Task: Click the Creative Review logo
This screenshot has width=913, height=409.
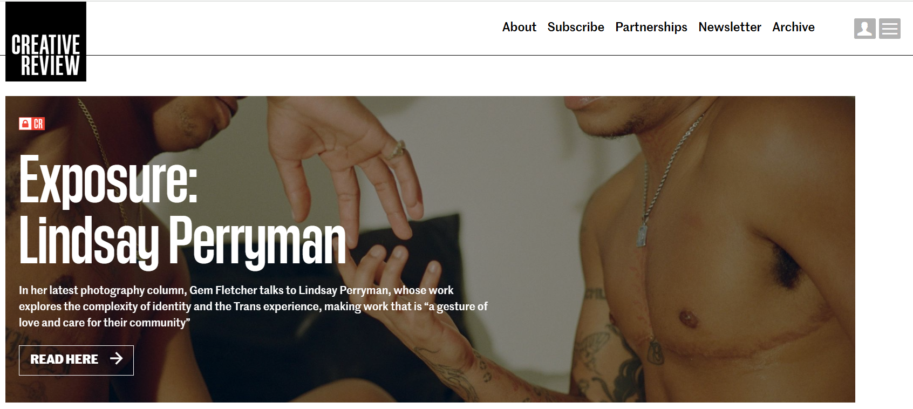Action: pos(46,42)
